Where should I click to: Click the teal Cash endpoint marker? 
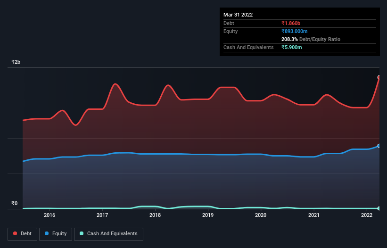(x=379, y=208)
